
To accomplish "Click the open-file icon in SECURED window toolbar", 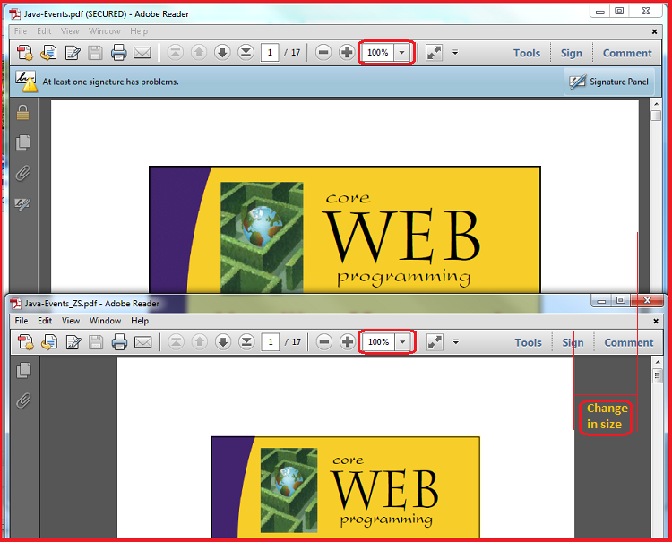I will point(48,52).
